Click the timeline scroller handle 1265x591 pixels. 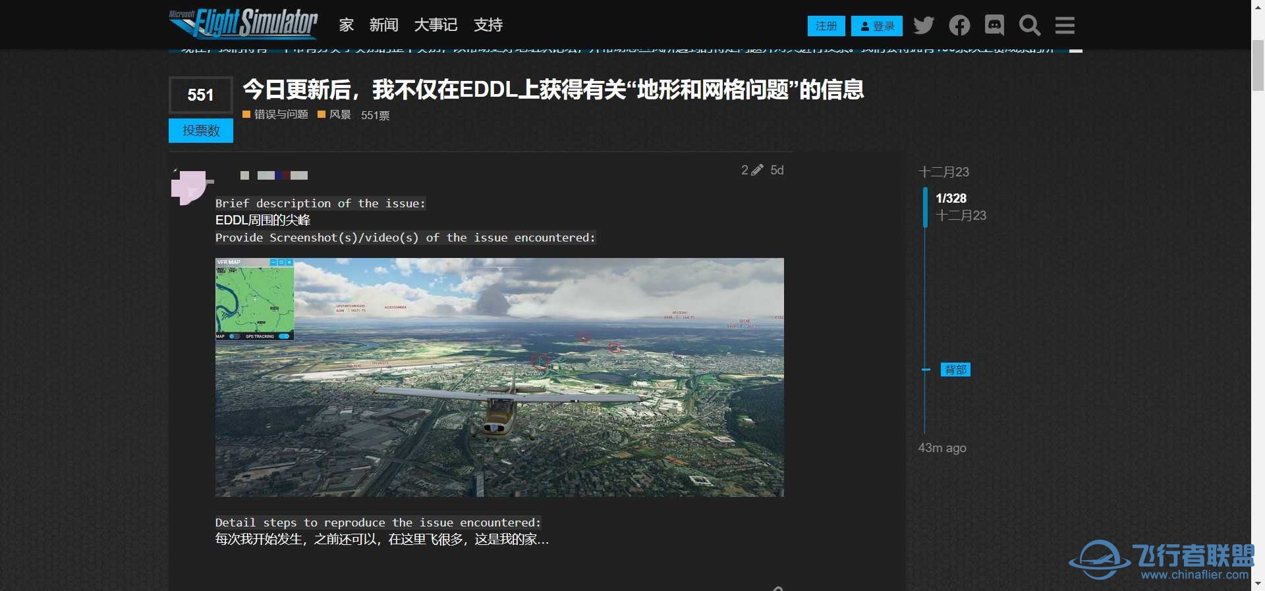click(x=925, y=207)
